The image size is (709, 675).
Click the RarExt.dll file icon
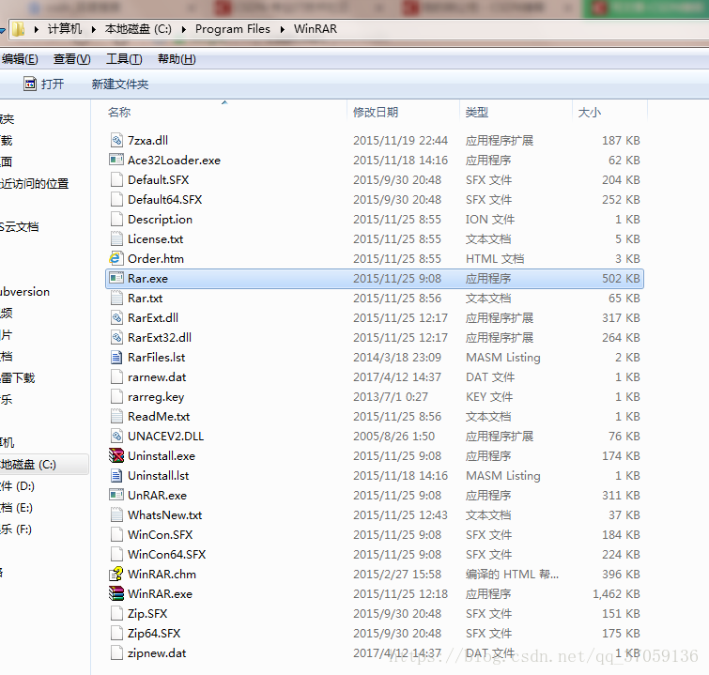pos(116,318)
